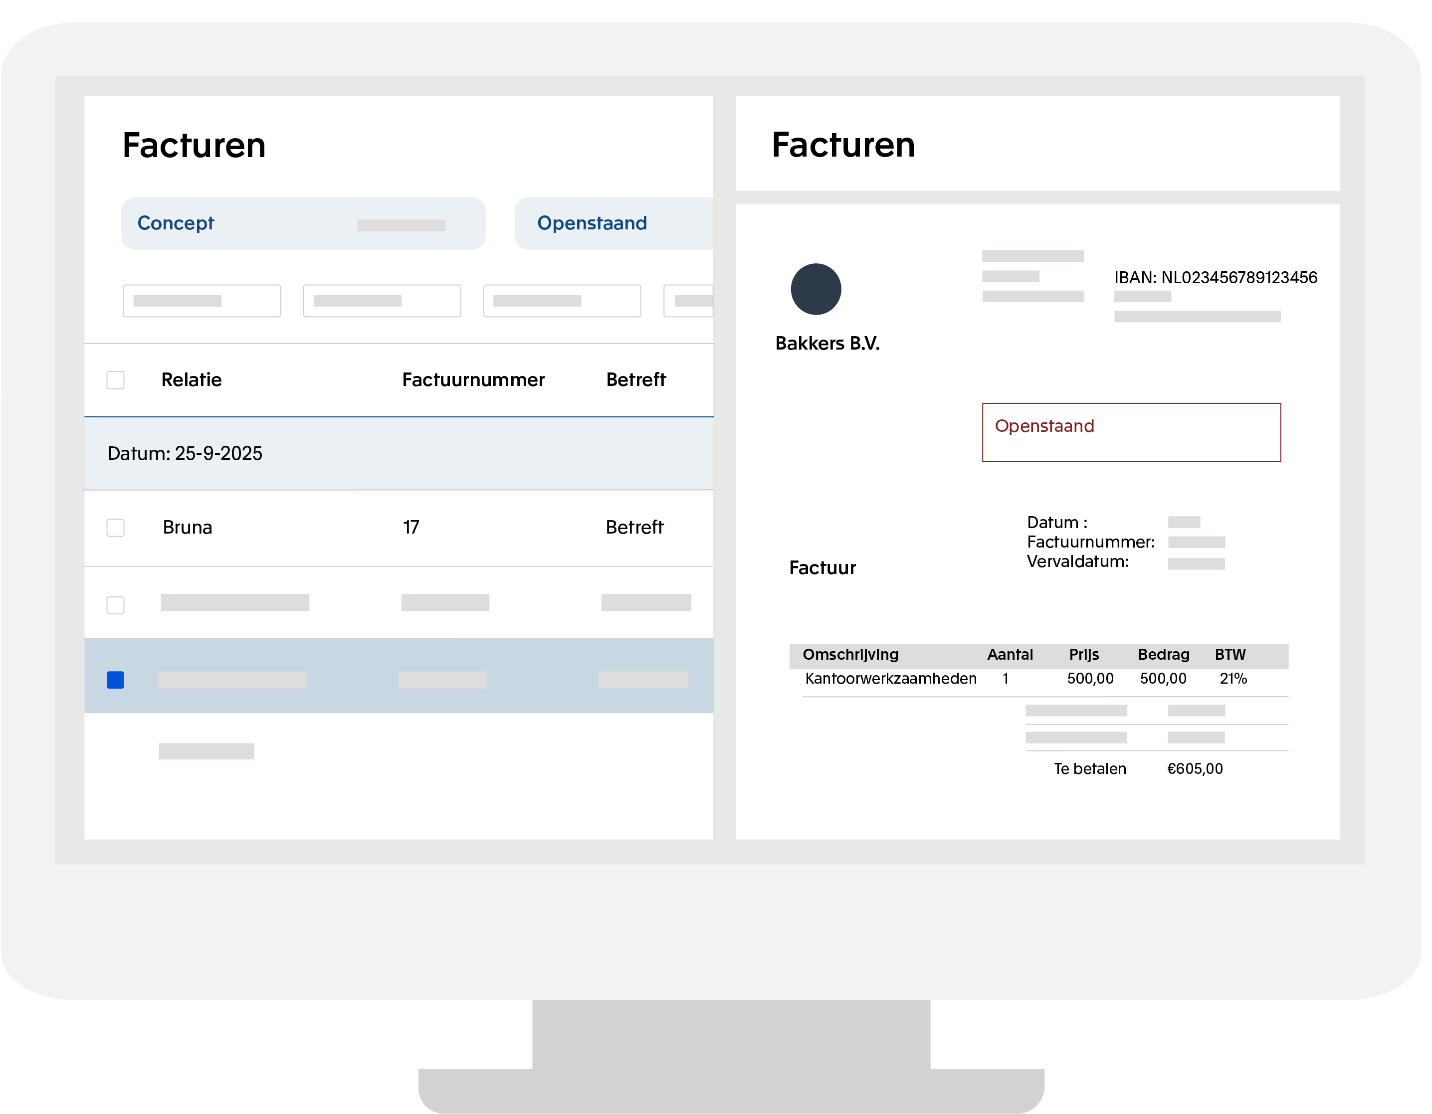Sort invoices by the Relatie column
This screenshot has width=1432, height=1114.
click(192, 379)
